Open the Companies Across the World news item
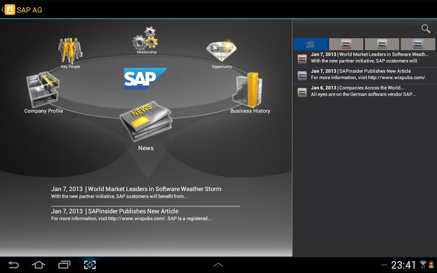The width and height of the screenshot is (437, 273). (365, 92)
